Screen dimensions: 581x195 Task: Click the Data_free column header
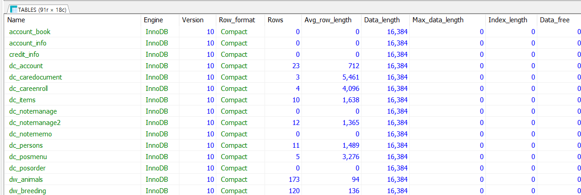pyautogui.click(x=559, y=20)
